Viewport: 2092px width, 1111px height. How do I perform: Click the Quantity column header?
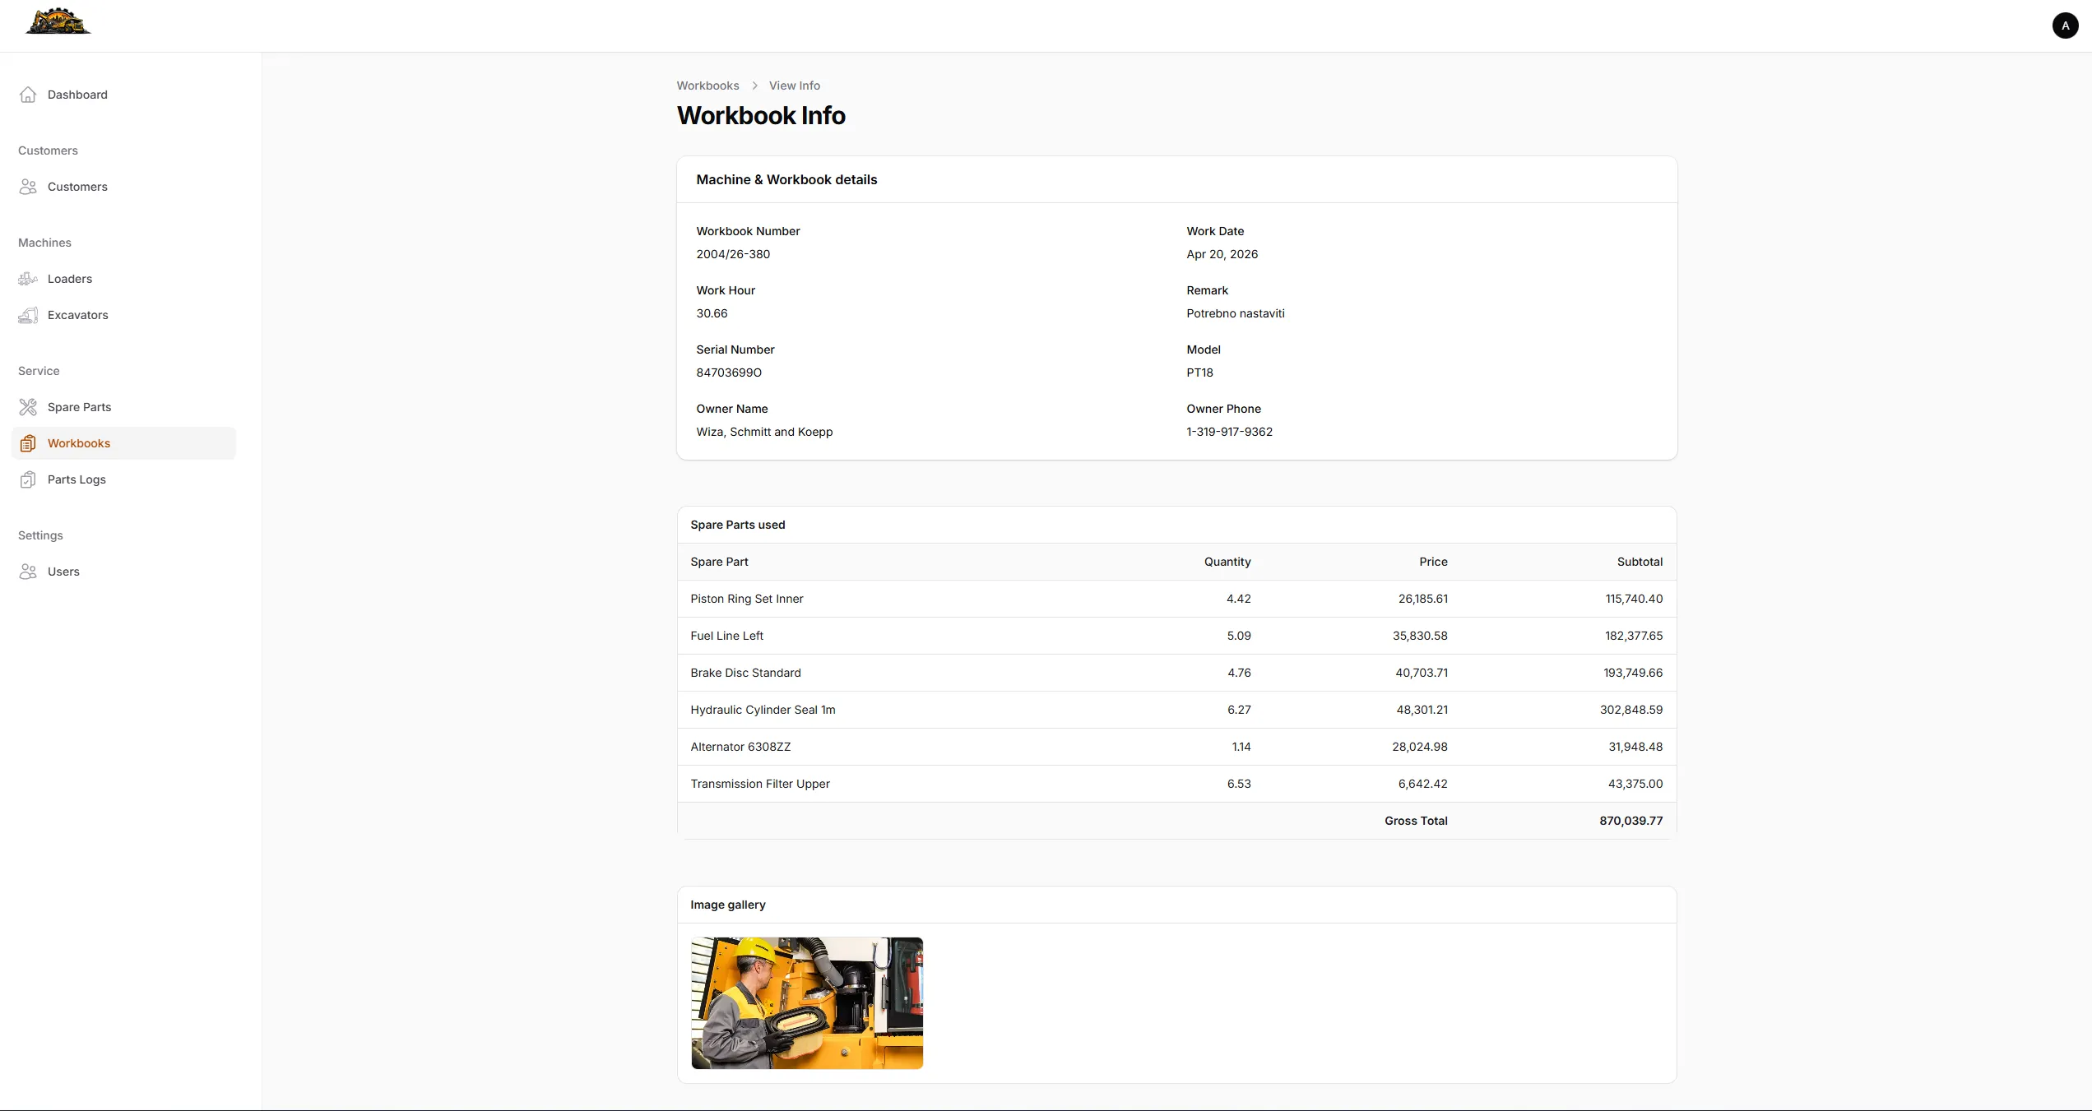1227,562
